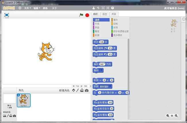Viewport: 187px width, 123px height.
Task: Open block help question mark tool
Action: point(112,8)
